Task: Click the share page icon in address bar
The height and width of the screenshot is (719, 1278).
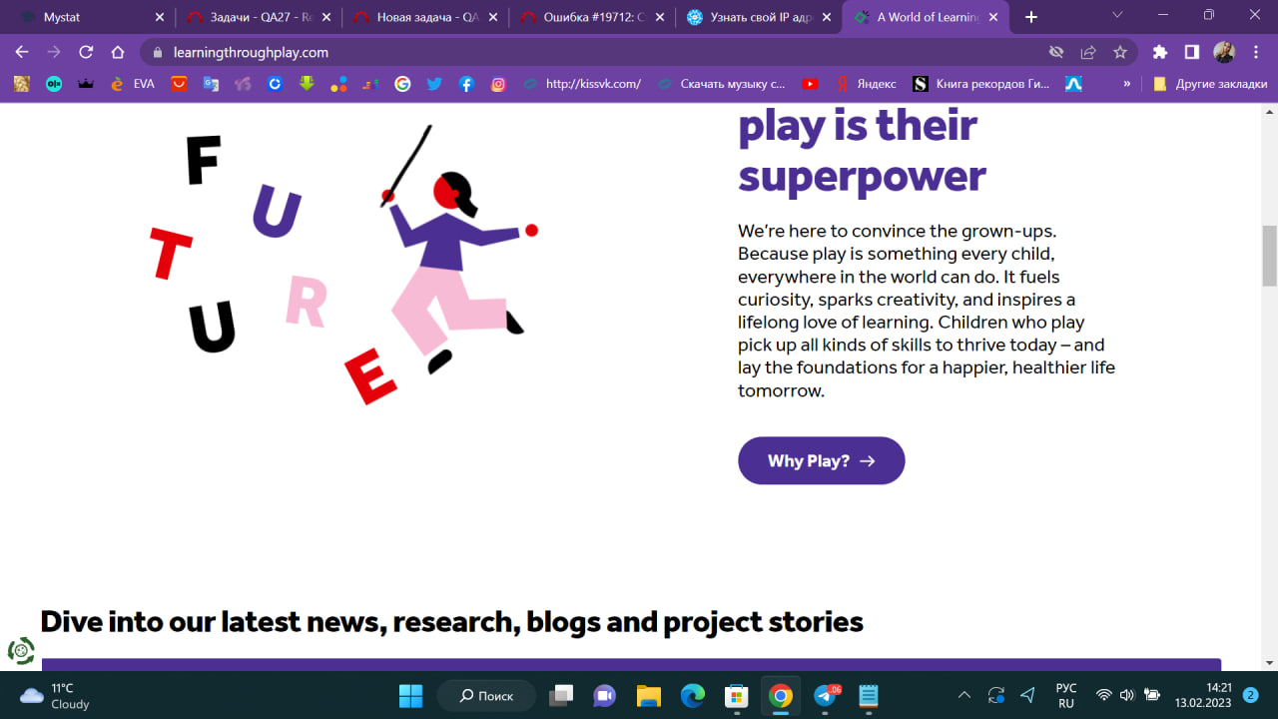Action: pyautogui.click(x=1088, y=52)
